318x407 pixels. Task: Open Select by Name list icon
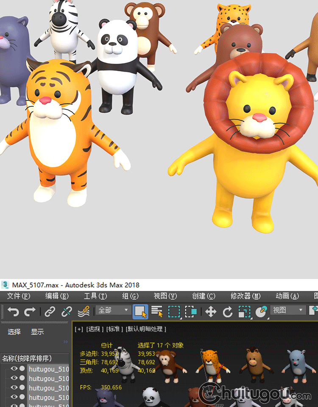pyautogui.click(x=157, y=312)
